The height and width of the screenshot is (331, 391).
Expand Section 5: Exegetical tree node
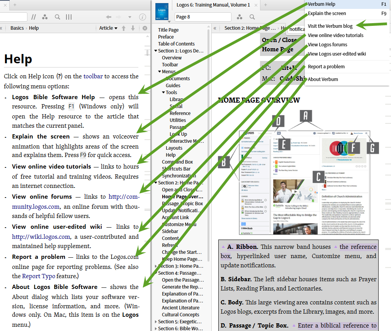pos(156,321)
